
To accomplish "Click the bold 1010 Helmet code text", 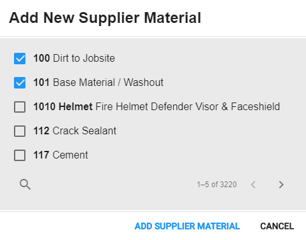I will [63, 106].
